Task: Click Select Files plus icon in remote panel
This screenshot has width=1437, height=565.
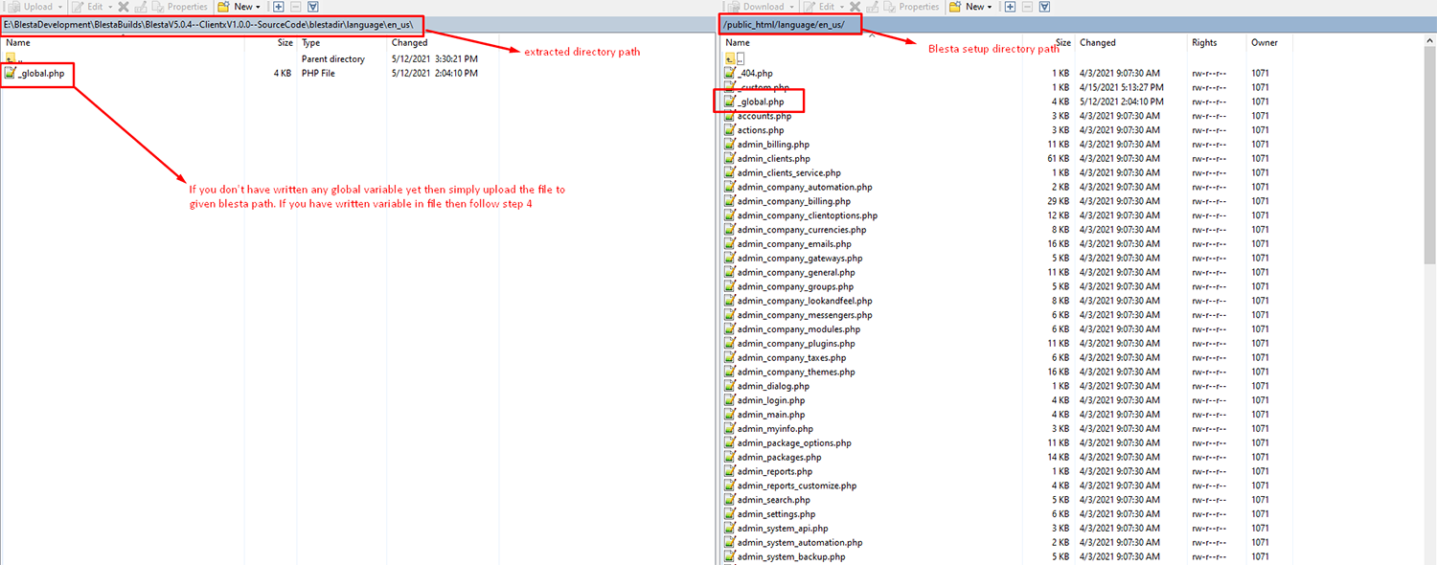Action: (1010, 7)
